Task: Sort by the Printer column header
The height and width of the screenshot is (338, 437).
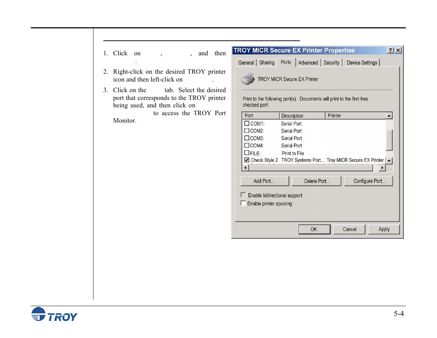Action: click(x=356, y=116)
